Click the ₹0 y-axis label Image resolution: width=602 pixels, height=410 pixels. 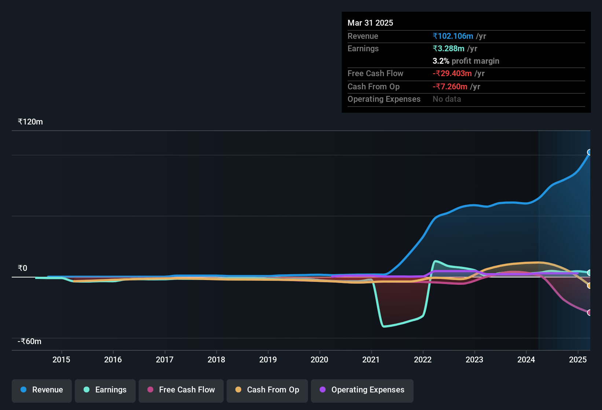[22, 268]
